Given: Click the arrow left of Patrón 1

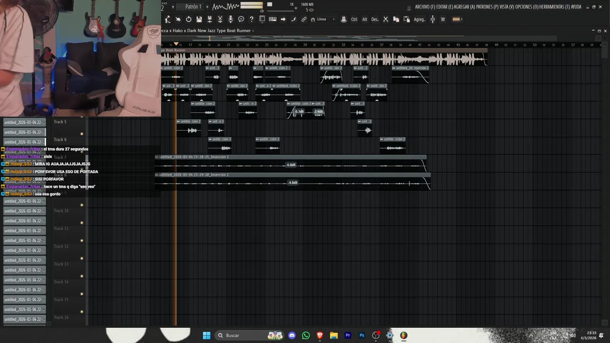Looking at the screenshot, I should tap(173, 7).
